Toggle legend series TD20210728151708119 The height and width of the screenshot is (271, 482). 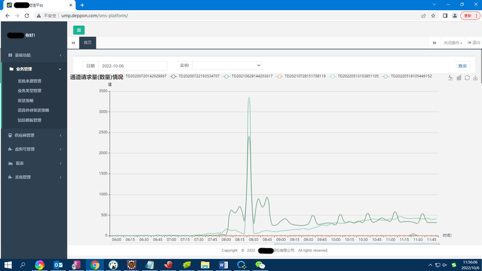coord(301,76)
